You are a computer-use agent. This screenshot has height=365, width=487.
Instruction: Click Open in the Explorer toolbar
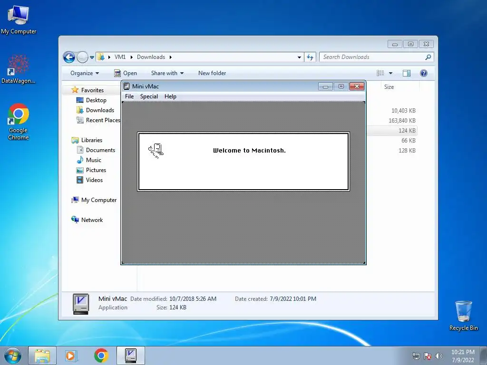126,73
